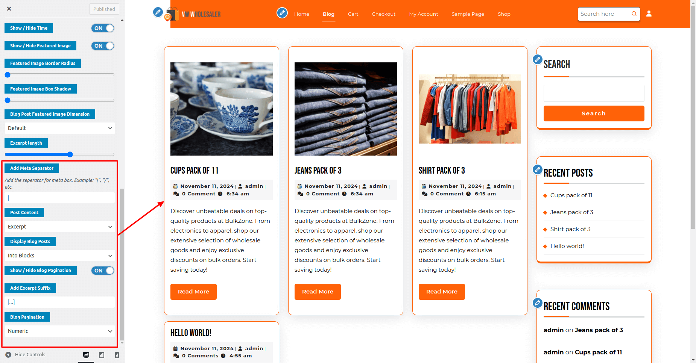The image size is (696, 363).
Task: Switch to desktop preview icon
Action: [x=86, y=355]
